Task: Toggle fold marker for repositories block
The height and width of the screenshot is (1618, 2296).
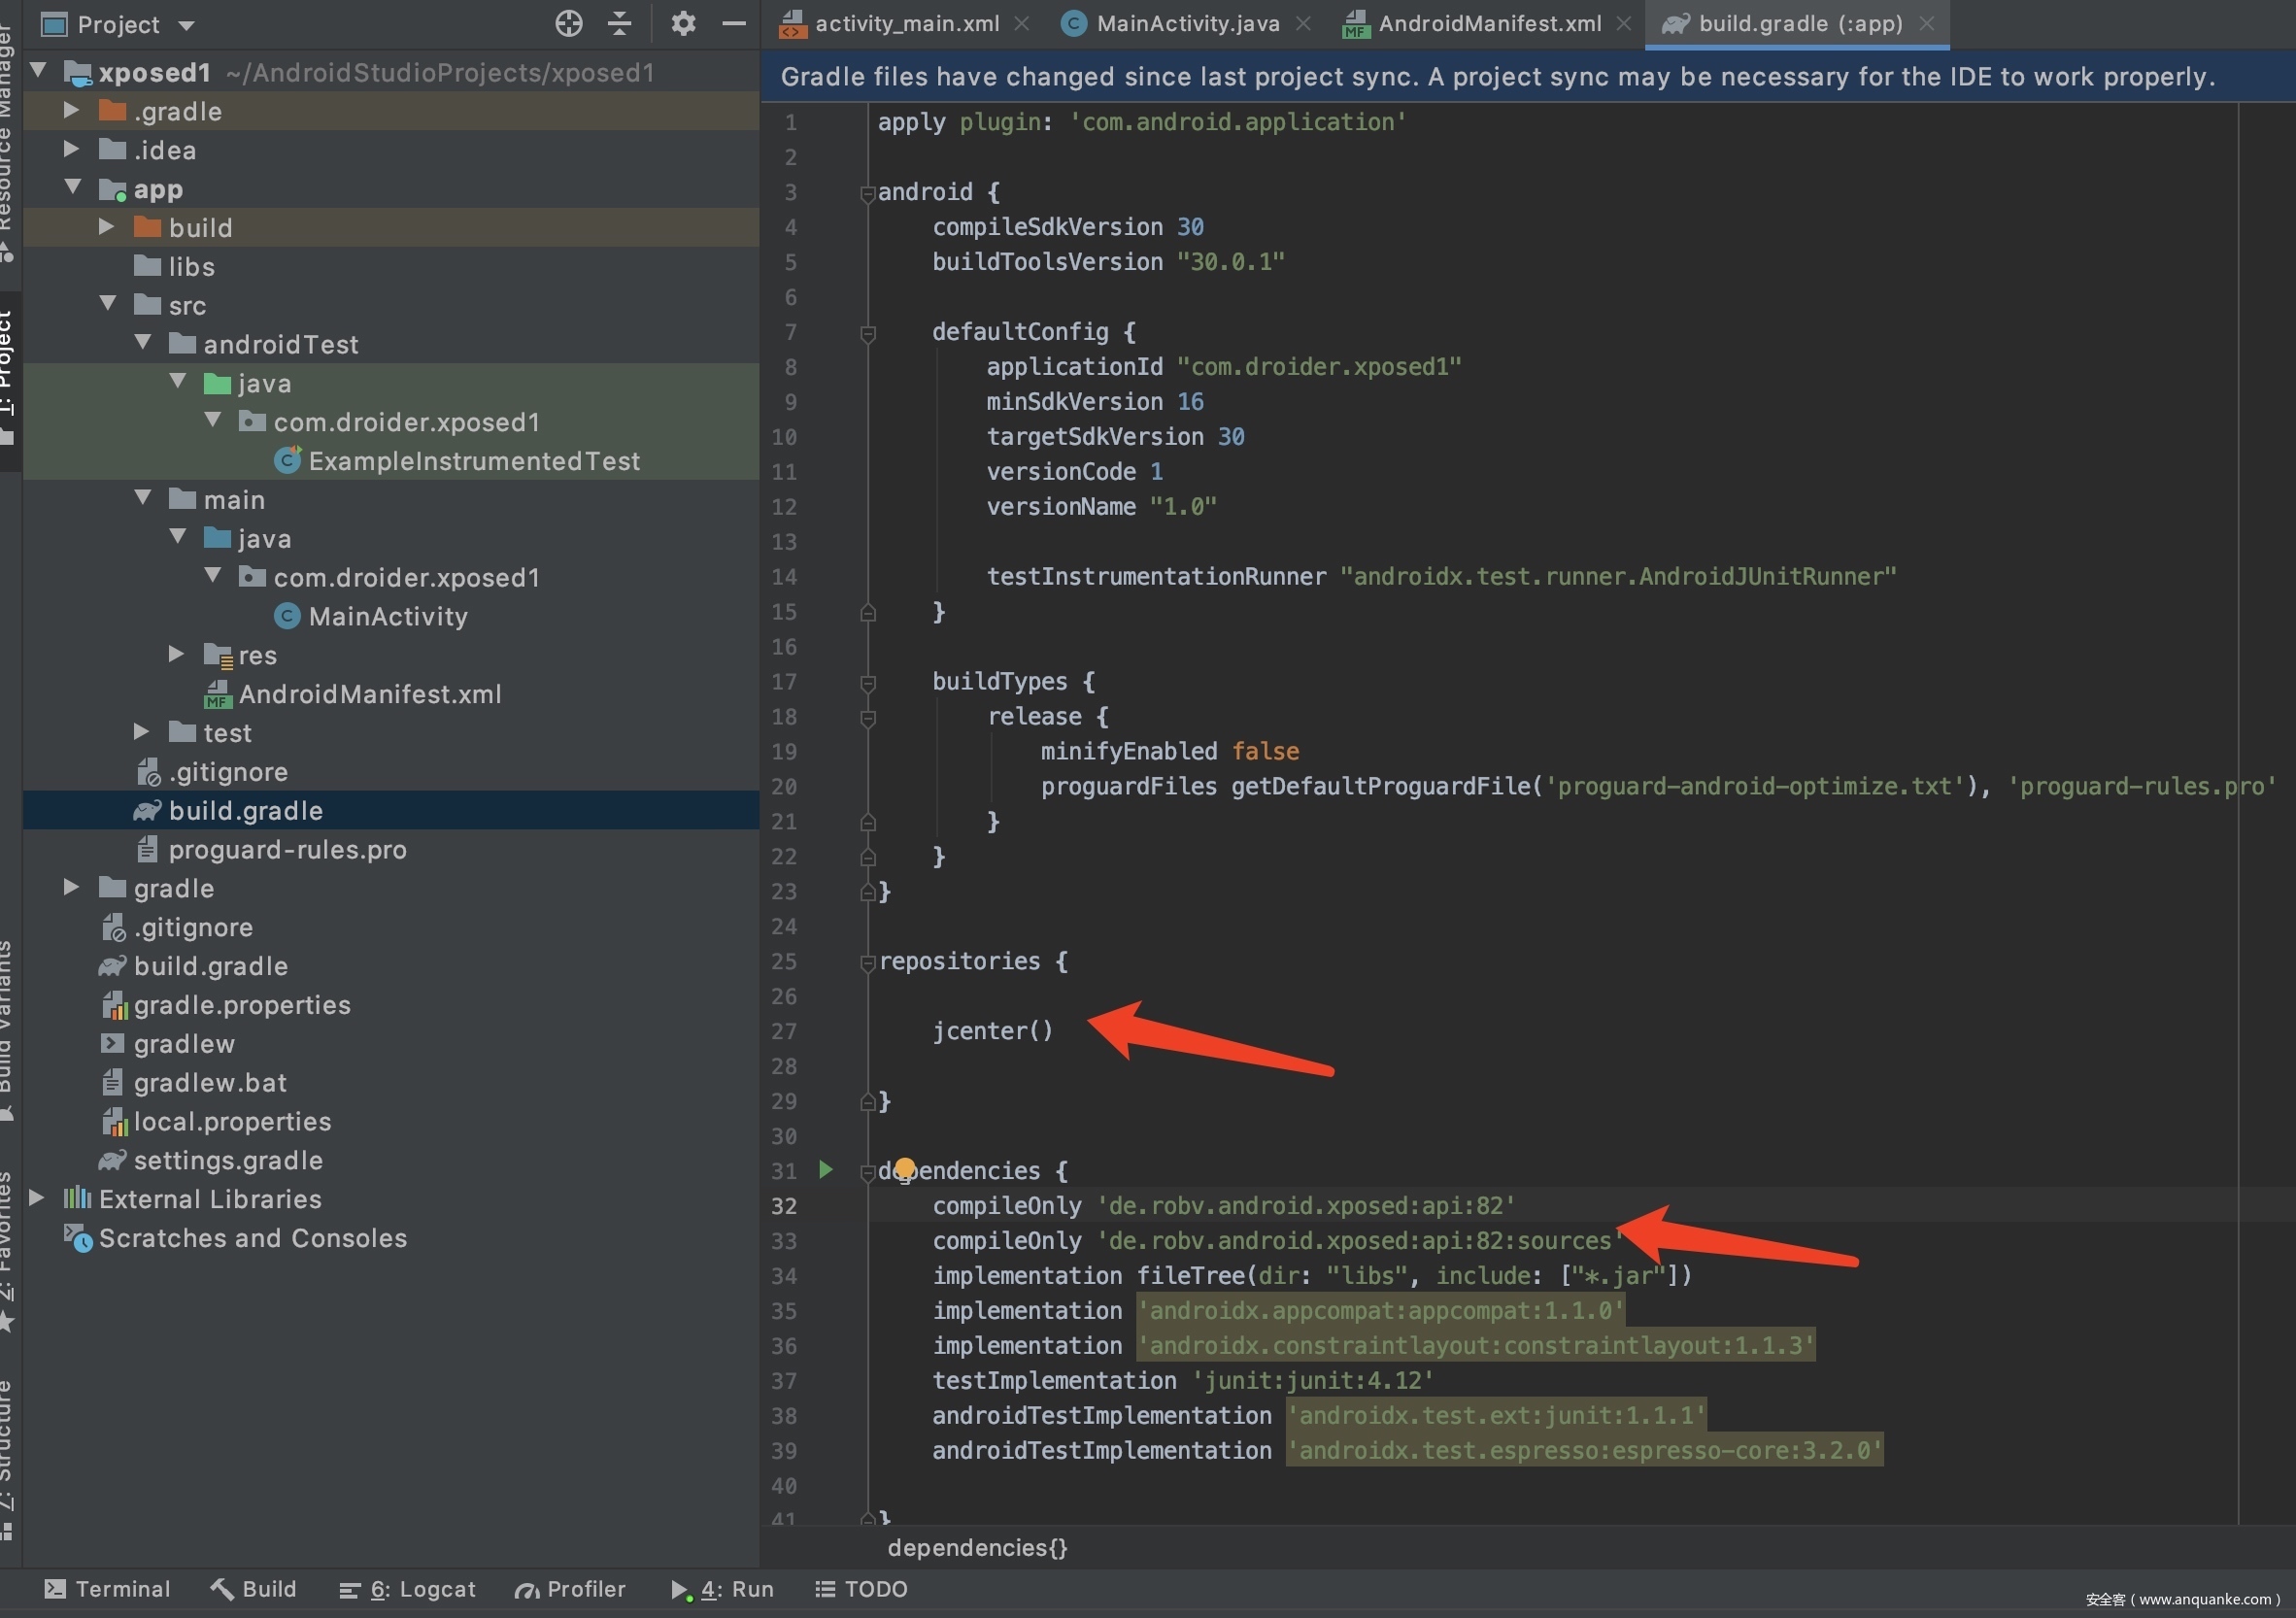Action: pyautogui.click(x=868, y=962)
